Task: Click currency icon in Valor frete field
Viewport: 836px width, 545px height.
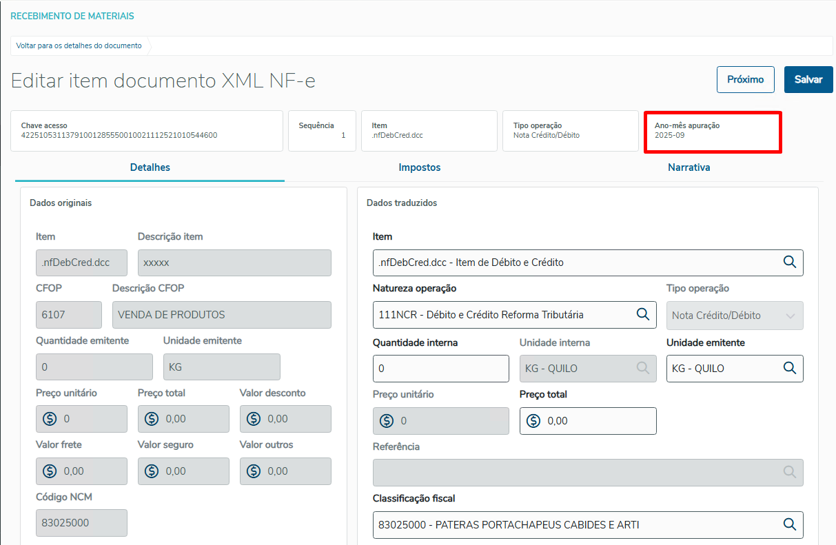Action: (50, 471)
